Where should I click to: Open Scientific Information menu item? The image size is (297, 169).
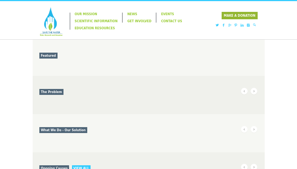pyautogui.click(x=96, y=21)
